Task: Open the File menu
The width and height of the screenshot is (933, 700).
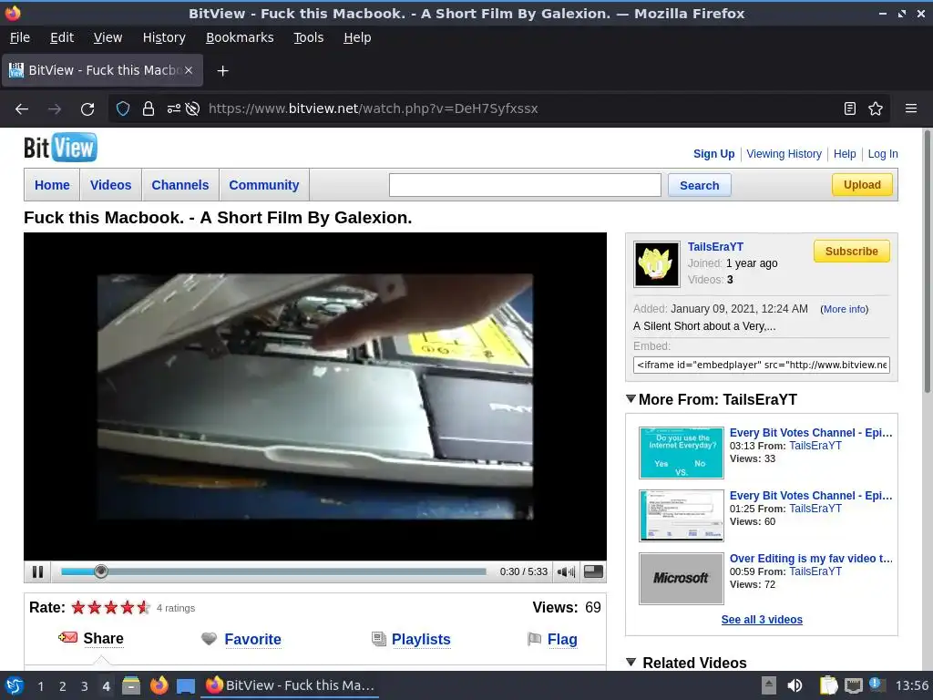Action: 20,37
